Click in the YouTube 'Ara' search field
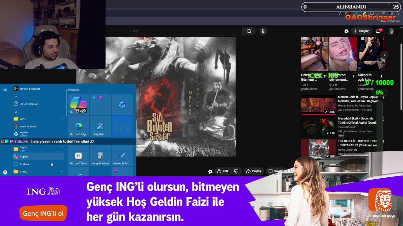Viewport: 403px width, 226px height. [x=186, y=31]
